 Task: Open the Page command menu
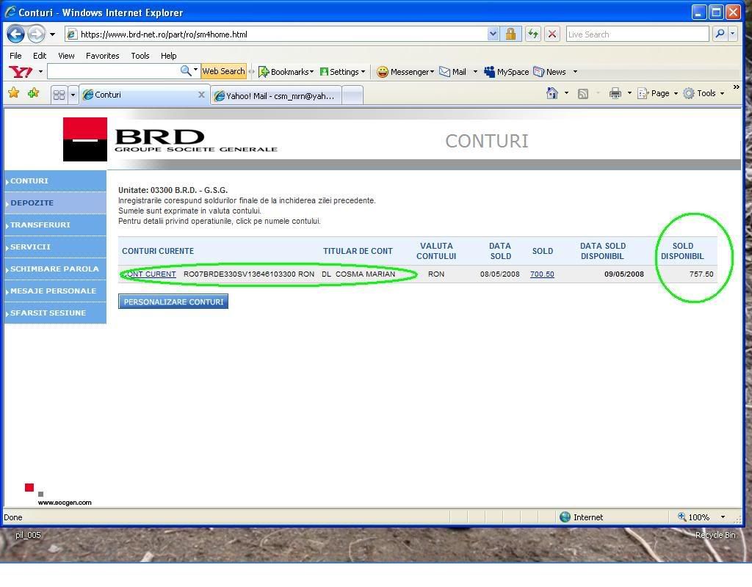click(657, 93)
